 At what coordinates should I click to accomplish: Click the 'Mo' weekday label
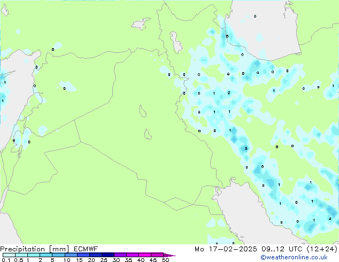click(x=199, y=249)
